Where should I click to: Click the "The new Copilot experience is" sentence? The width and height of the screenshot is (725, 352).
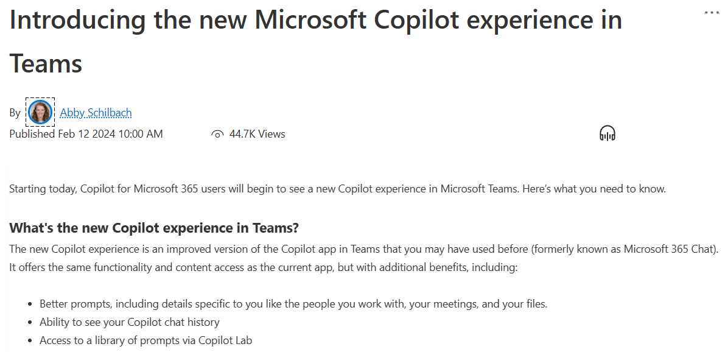[364, 249]
